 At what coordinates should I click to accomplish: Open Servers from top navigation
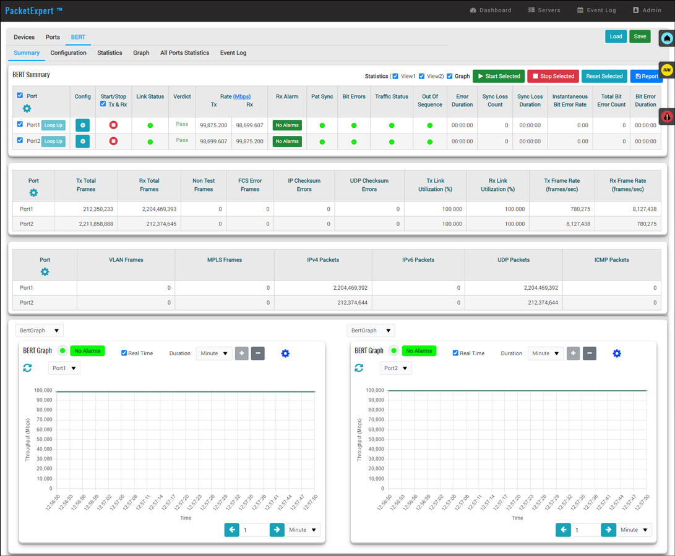tap(544, 10)
